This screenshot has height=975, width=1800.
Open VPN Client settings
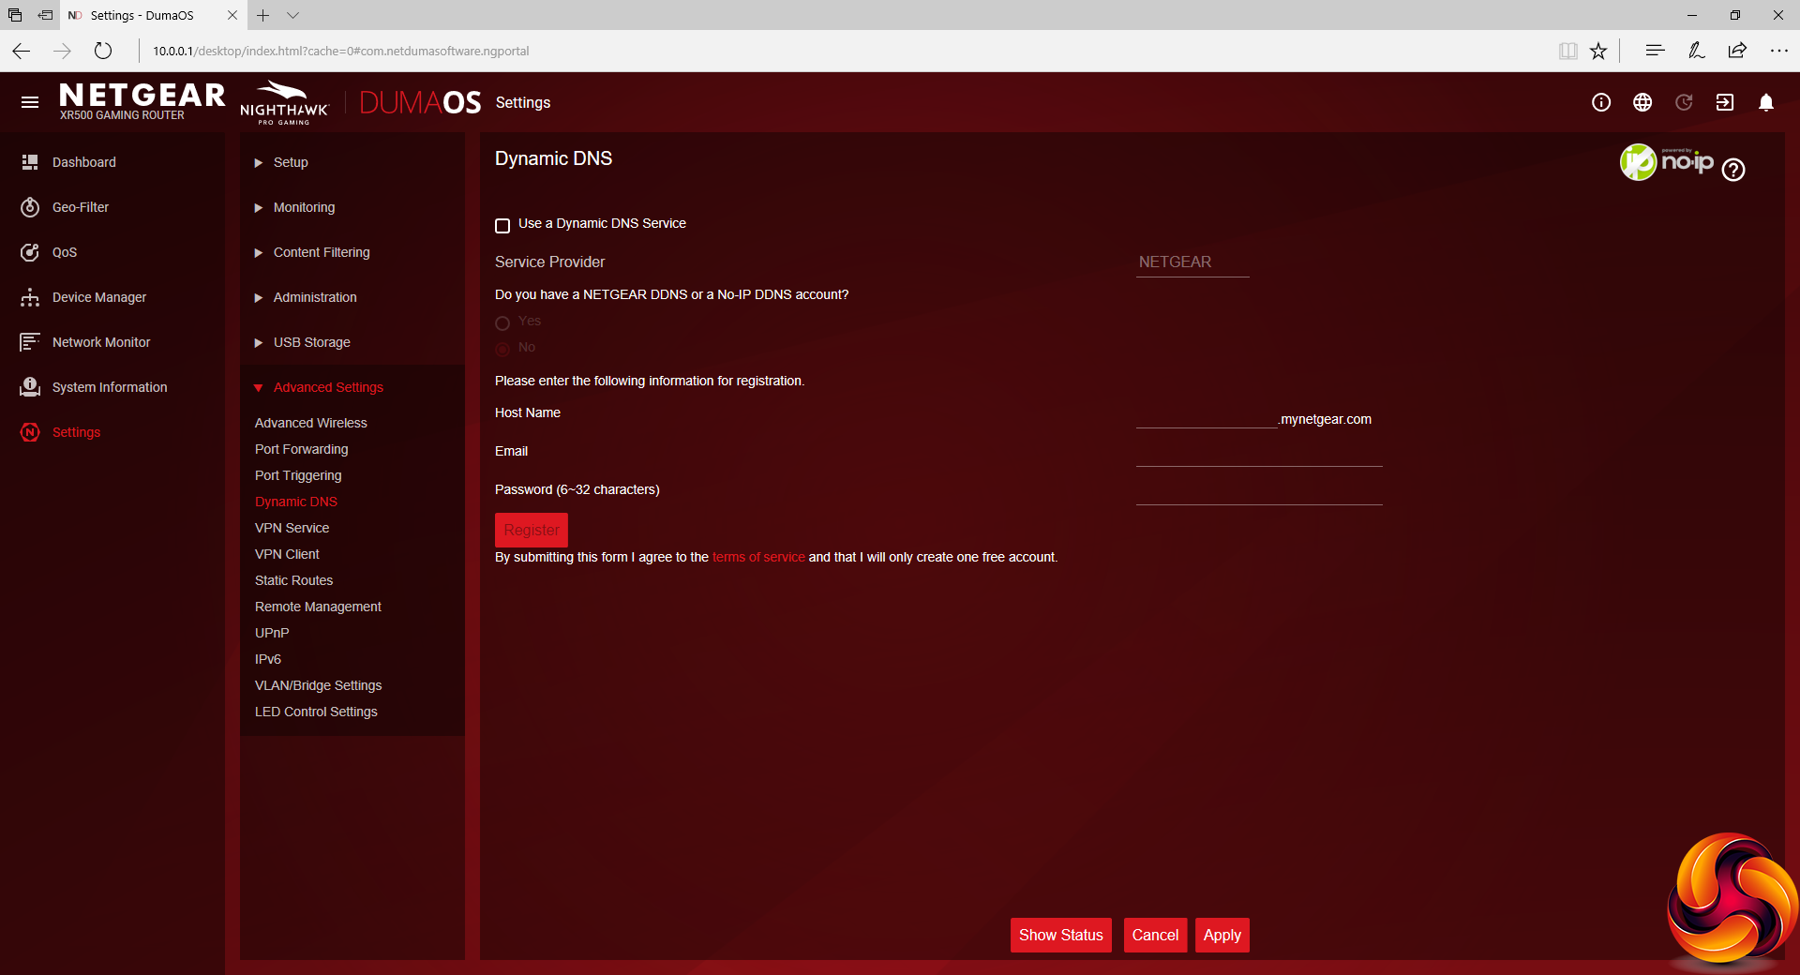(x=287, y=554)
